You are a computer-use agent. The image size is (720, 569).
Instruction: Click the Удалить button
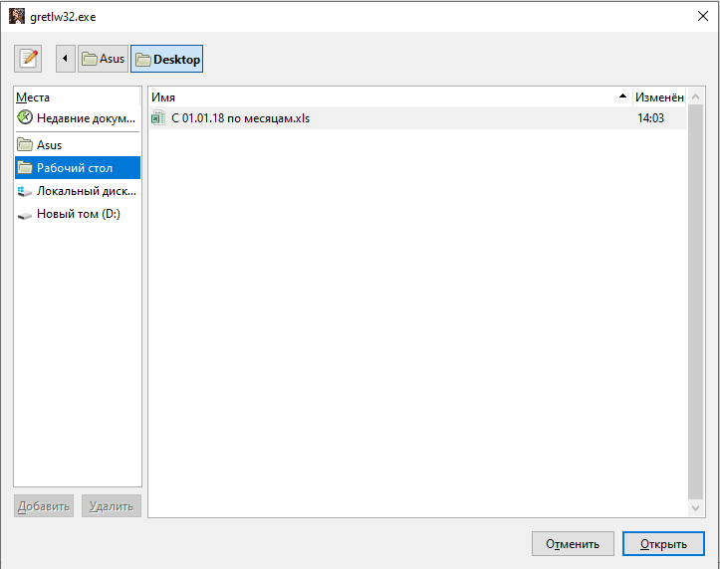[x=112, y=505]
